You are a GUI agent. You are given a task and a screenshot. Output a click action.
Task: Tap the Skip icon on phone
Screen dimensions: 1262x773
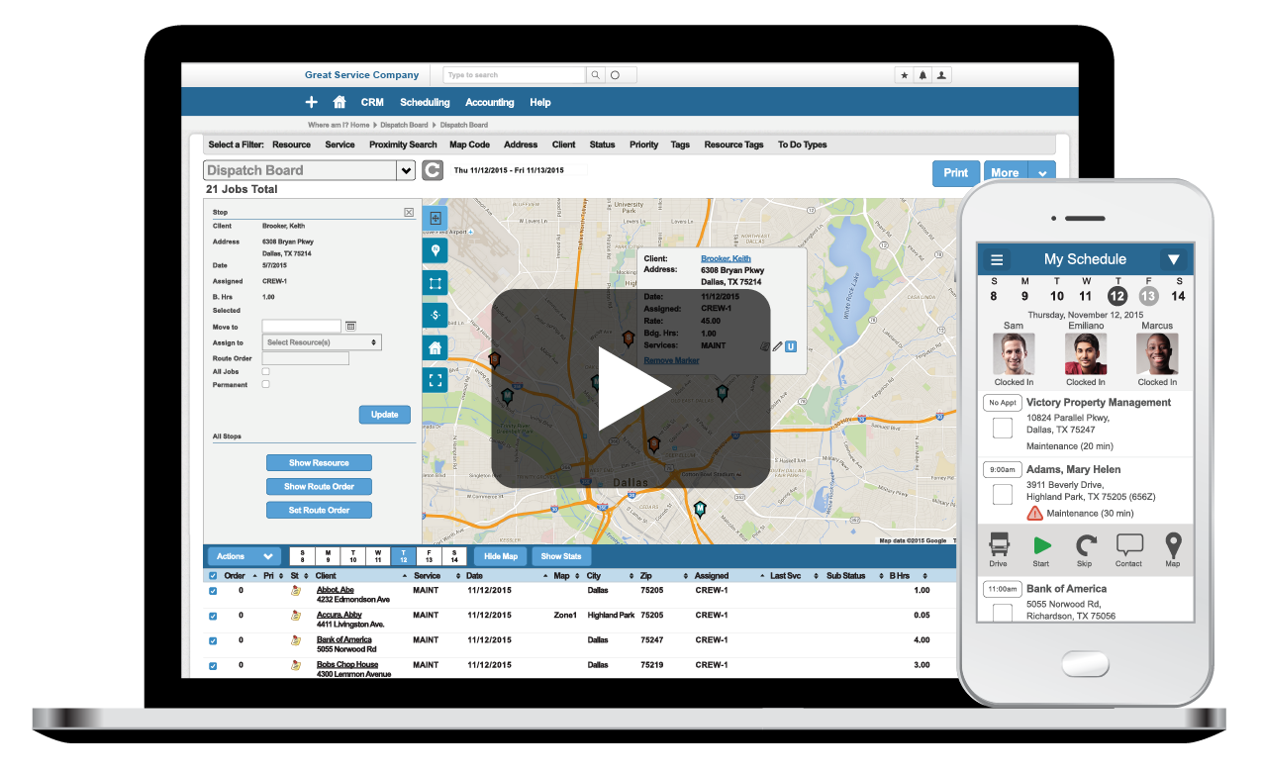click(1085, 544)
